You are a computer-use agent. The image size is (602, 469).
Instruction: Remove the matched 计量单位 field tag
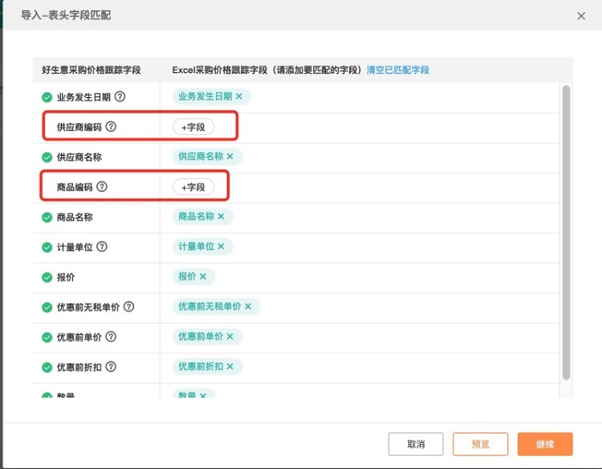(x=221, y=246)
